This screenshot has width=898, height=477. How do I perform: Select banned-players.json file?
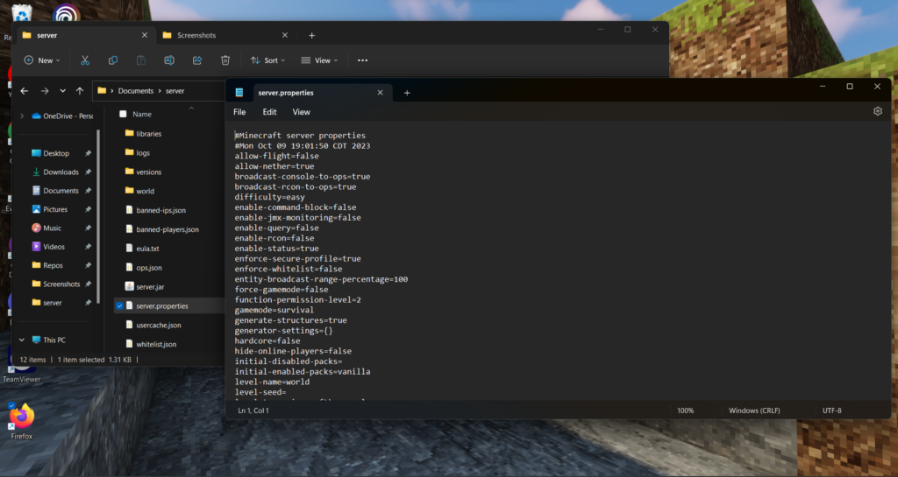167,229
